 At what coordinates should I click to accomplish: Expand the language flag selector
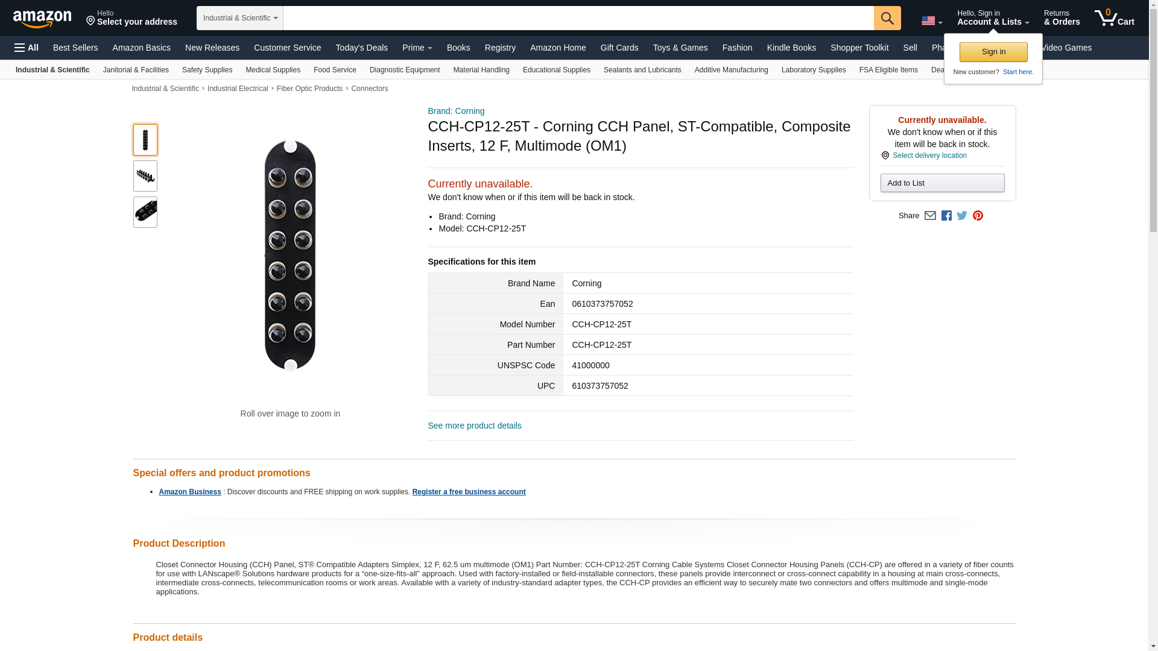click(931, 21)
